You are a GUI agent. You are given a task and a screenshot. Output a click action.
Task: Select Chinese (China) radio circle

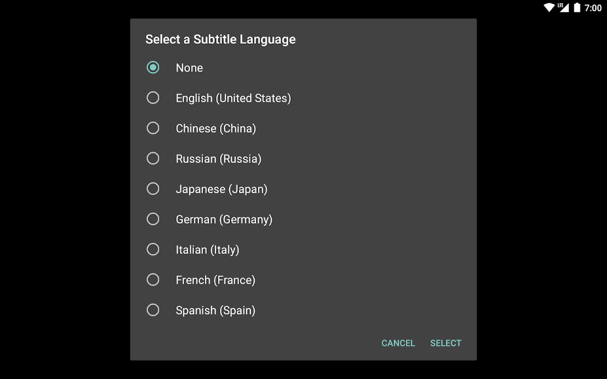[x=153, y=128]
